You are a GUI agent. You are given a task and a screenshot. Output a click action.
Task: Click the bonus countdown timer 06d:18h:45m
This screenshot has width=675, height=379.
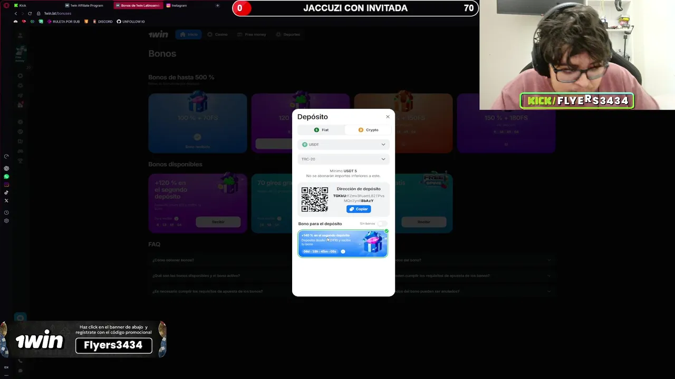320,252
